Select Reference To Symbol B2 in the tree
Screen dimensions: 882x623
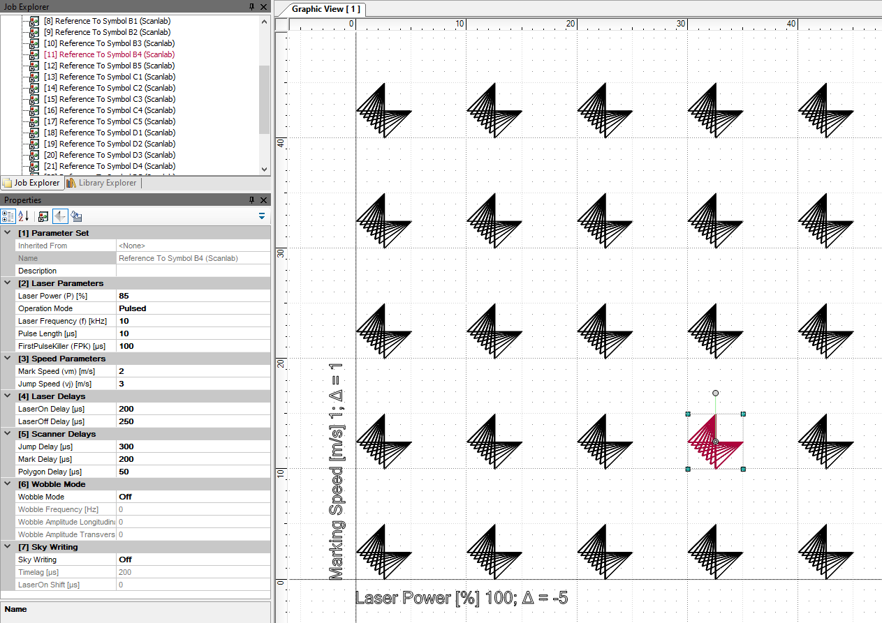(x=106, y=32)
